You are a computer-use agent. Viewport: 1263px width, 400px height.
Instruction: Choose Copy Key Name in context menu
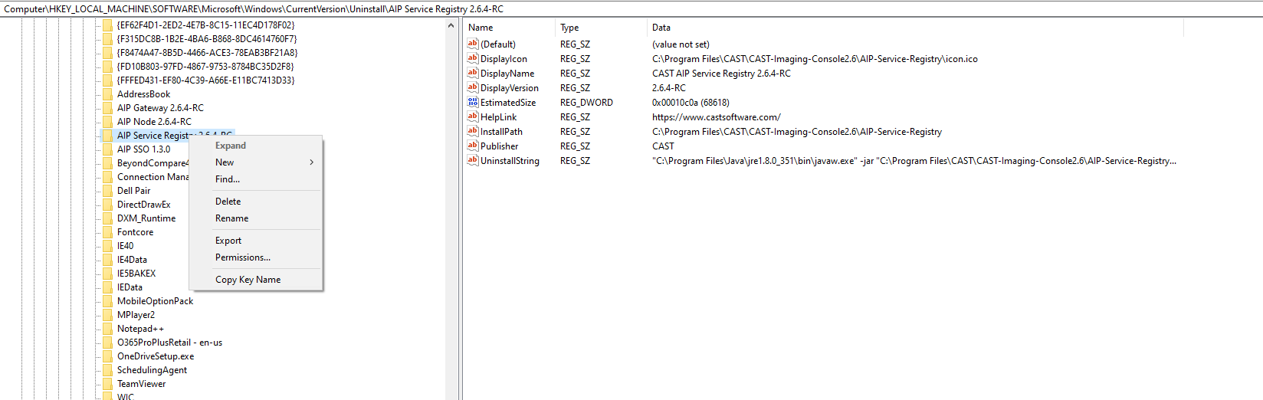(x=256, y=280)
